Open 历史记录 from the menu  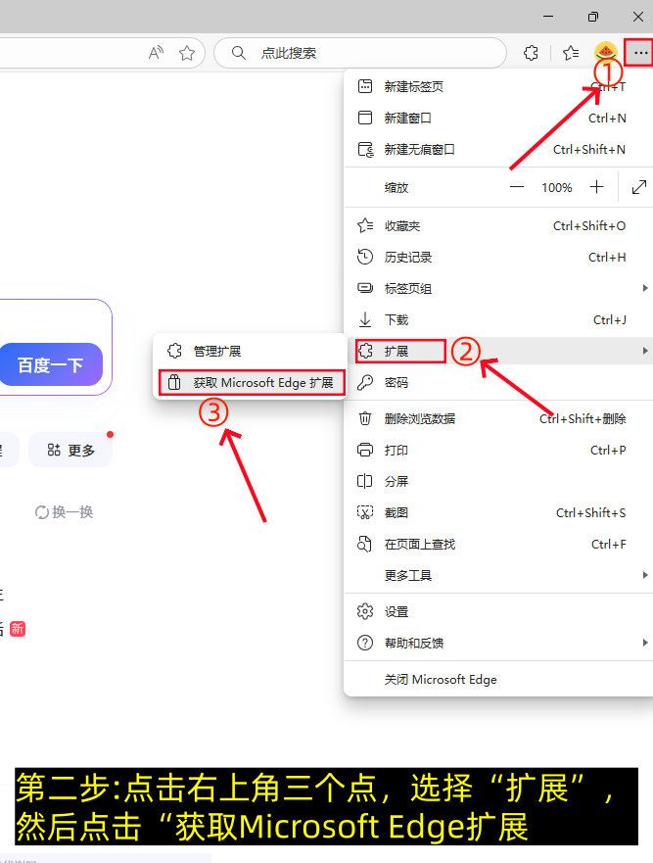pyautogui.click(x=498, y=257)
